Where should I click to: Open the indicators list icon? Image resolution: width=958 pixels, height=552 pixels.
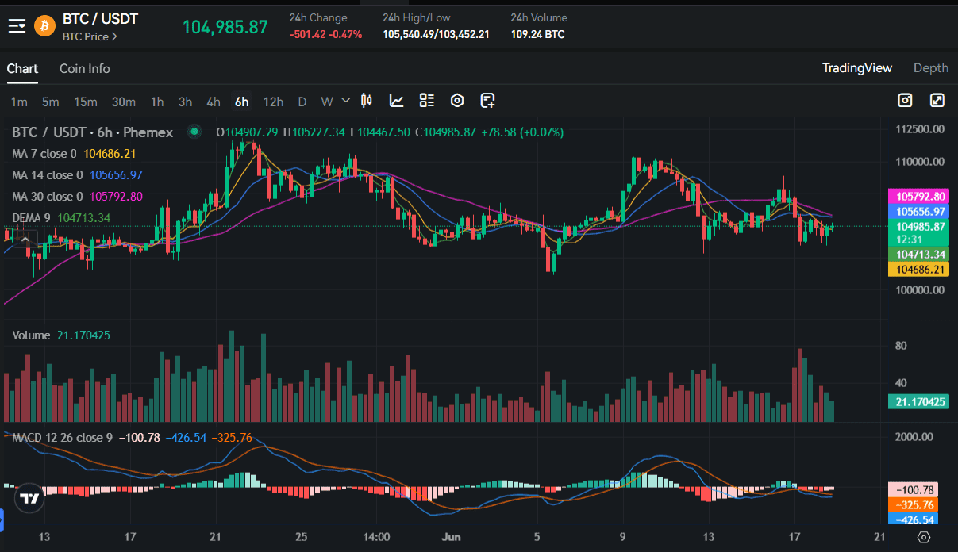(x=426, y=101)
